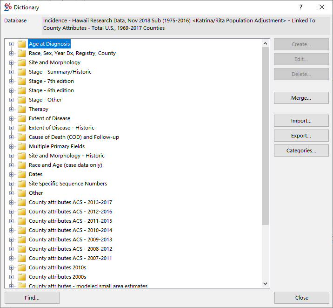This screenshot has width=333, height=308.
Task: Expand Cause of Death (COD) and Follow-up
Action: pos(11,137)
